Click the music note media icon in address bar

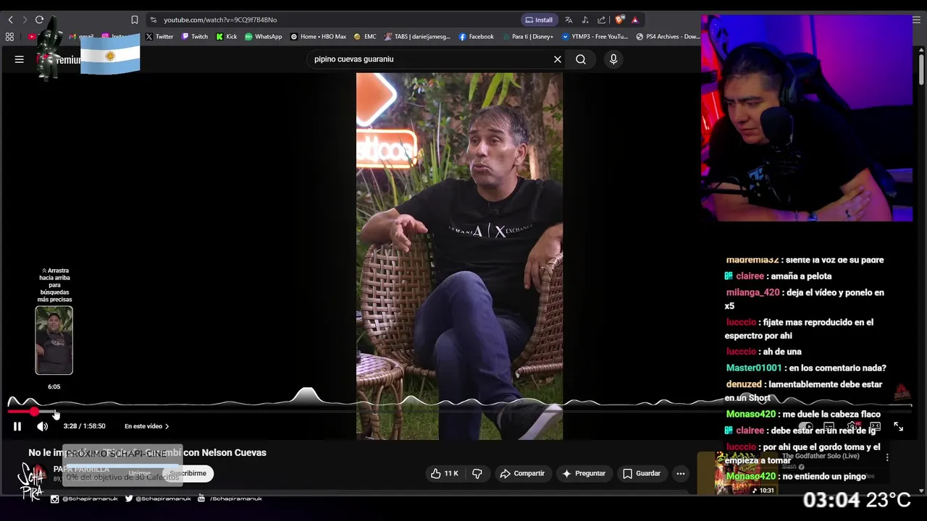585,20
